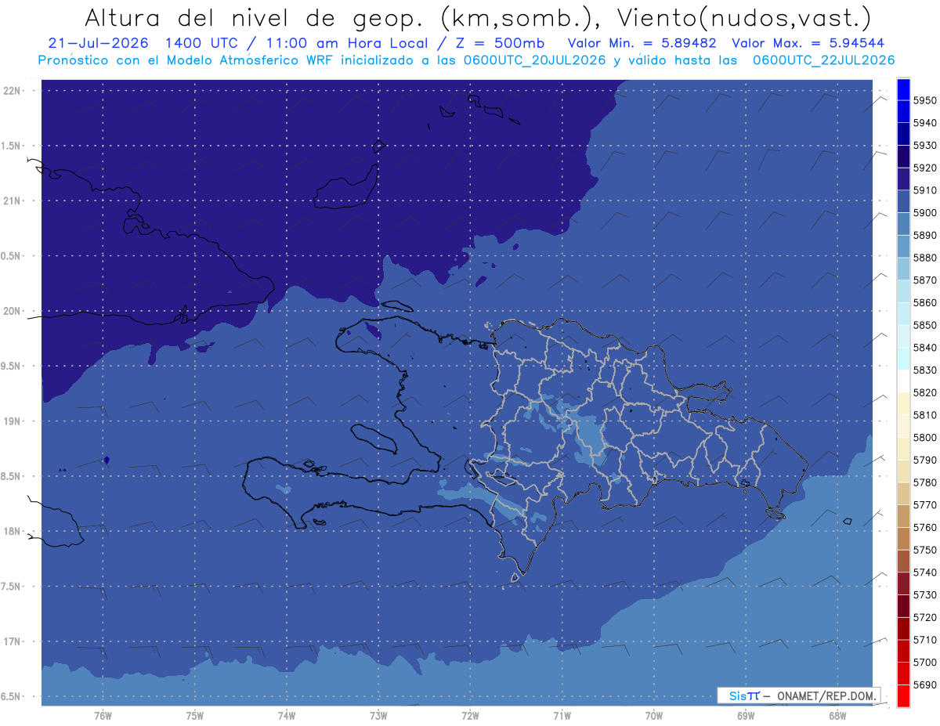The image size is (940, 726).
Task: Click the 5800 color bar label
Action: point(924,438)
